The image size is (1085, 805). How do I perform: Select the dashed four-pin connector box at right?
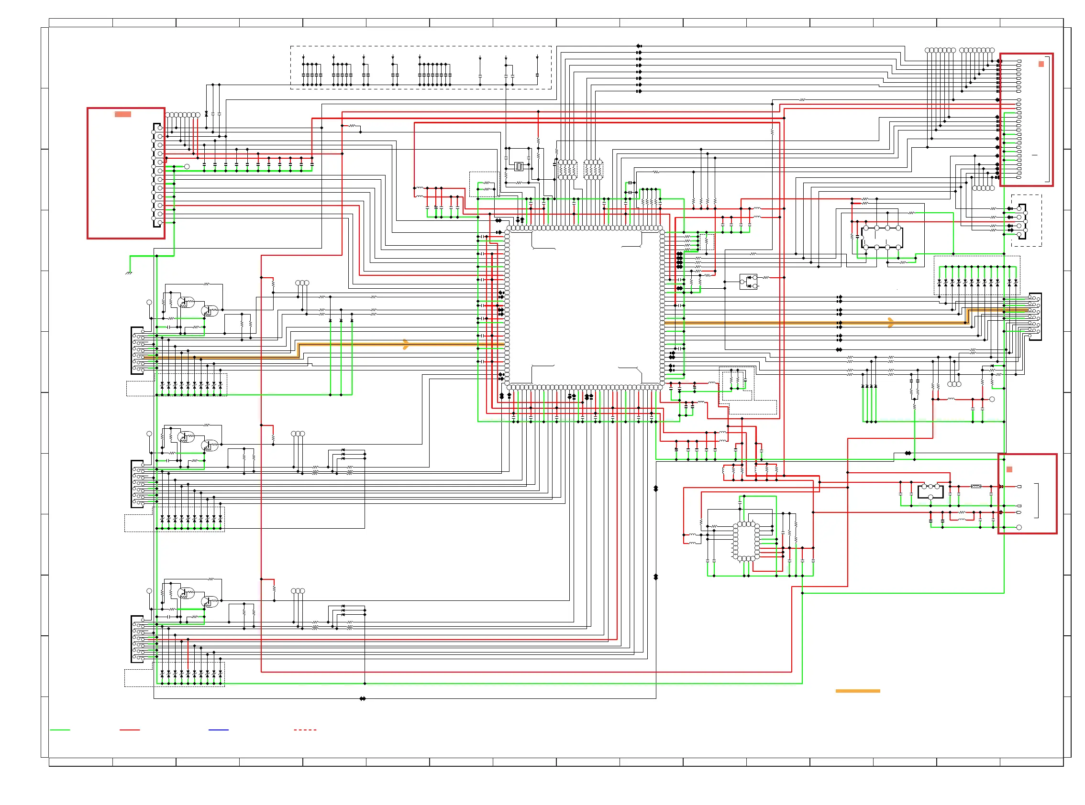click(1026, 220)
